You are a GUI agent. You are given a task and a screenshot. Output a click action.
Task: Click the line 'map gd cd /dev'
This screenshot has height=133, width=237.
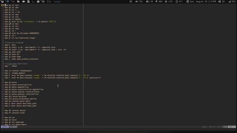[11, 7]
